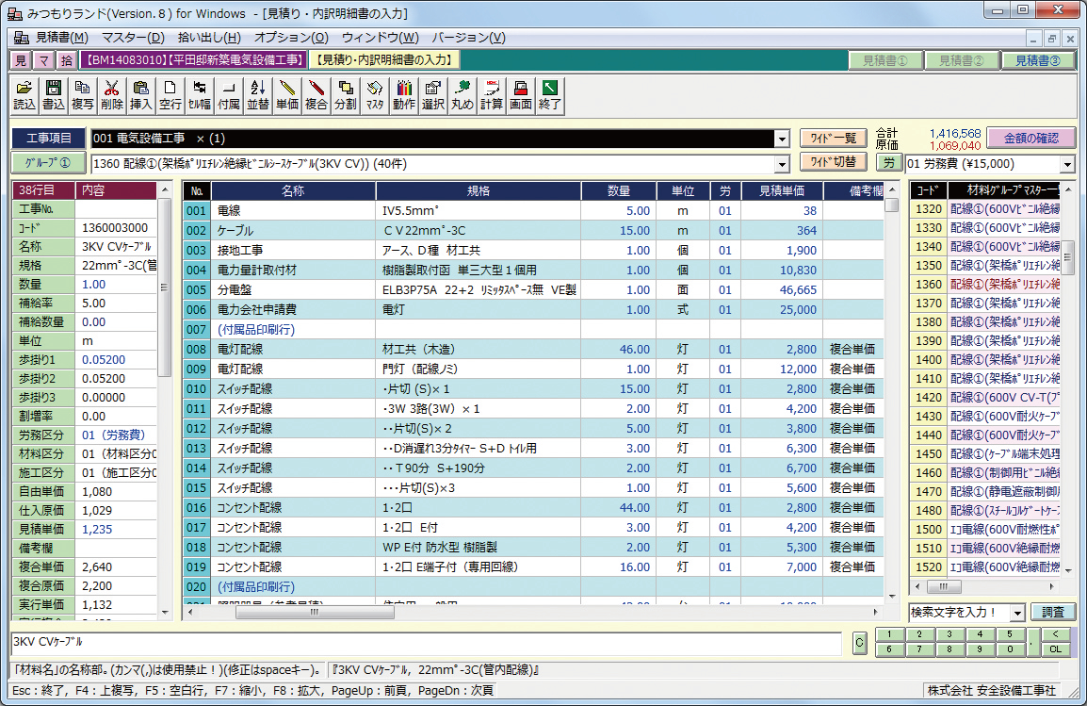The width and height of the screenshot is (1087, 706).
Task: Click the 3KV CVケーブル name input field
Action: pos(427,643)
